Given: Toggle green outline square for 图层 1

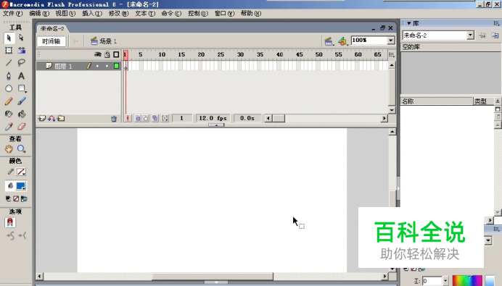Looking at the screenshot, I should [x=117, y=66].
